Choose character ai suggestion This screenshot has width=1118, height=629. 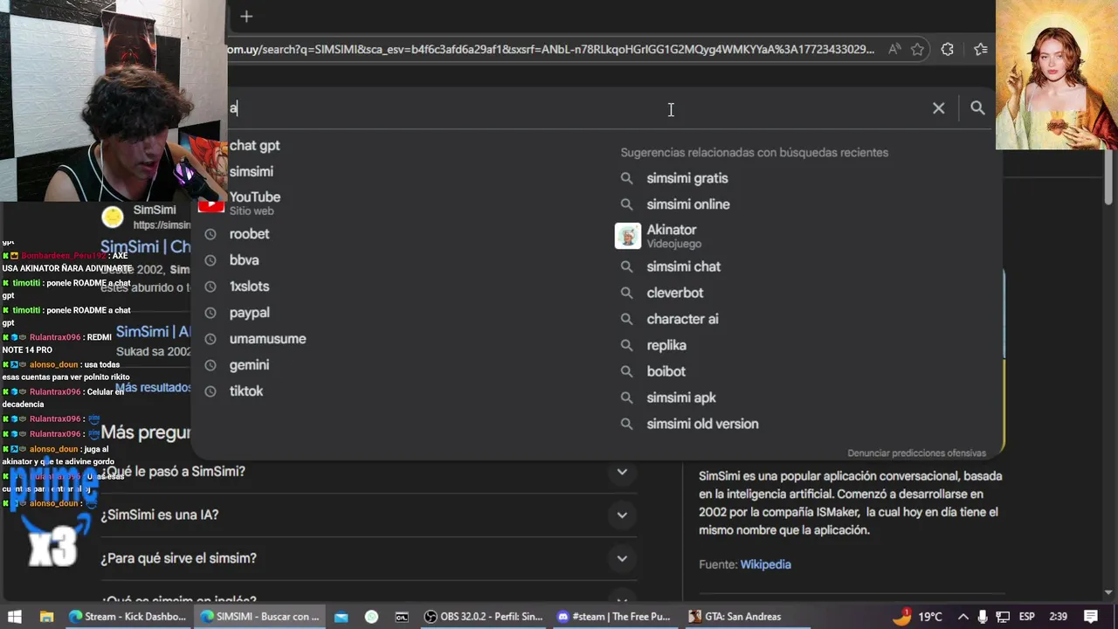tap(682, 319)
